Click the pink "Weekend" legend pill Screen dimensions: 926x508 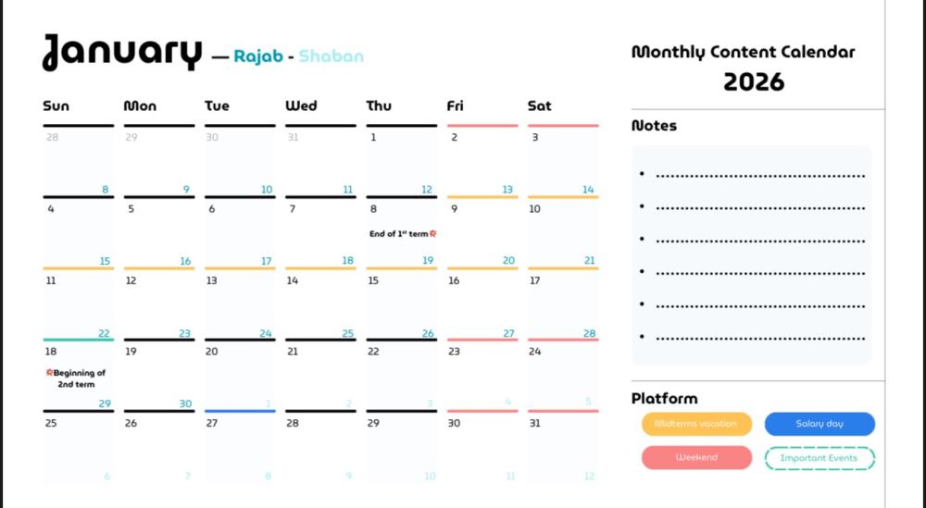696,458
